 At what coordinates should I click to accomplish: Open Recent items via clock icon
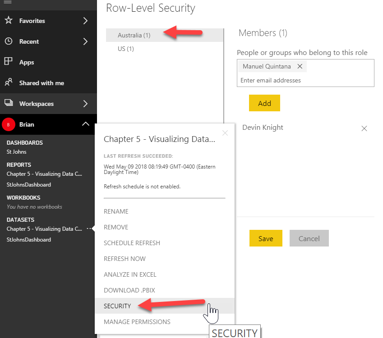[8, 41]
